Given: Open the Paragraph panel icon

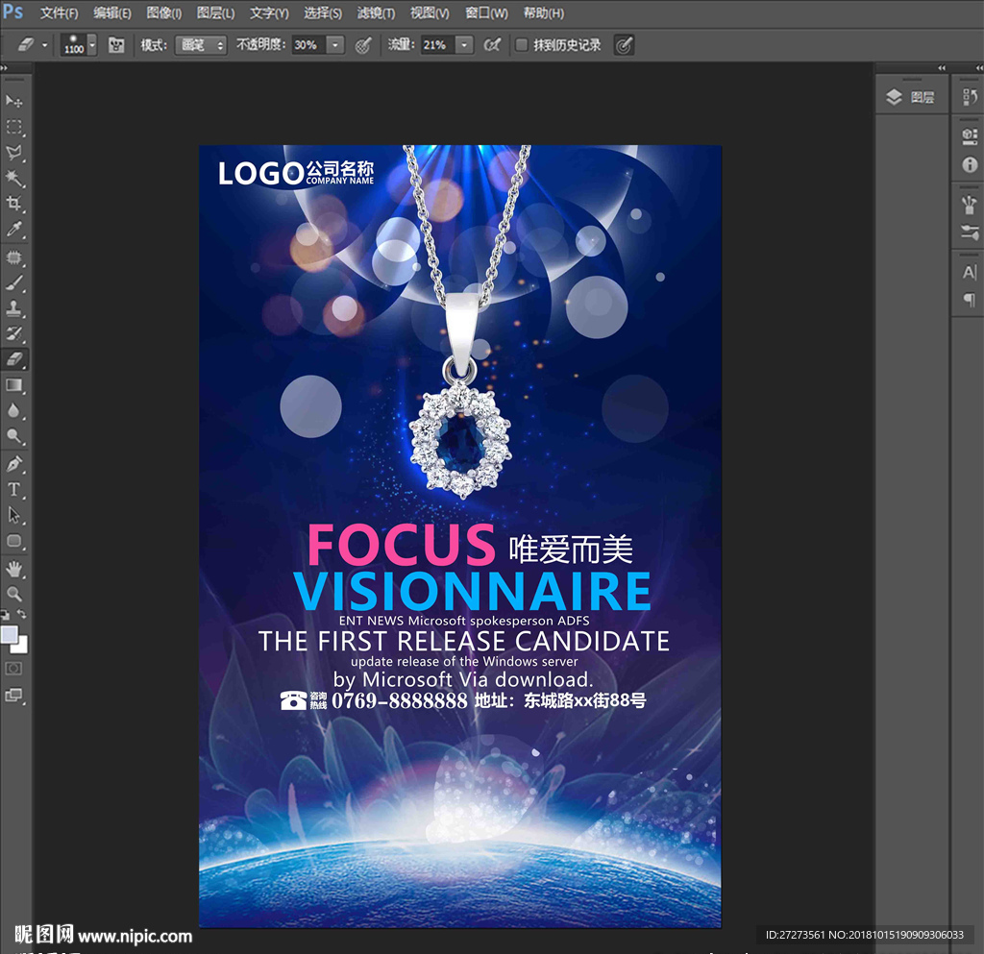Looking at the screenshot, I should click(970, 300).
